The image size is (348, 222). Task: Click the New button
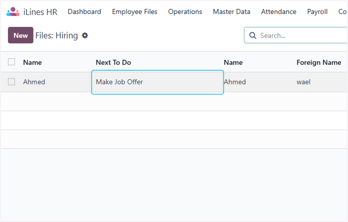(x=21, y=35)
